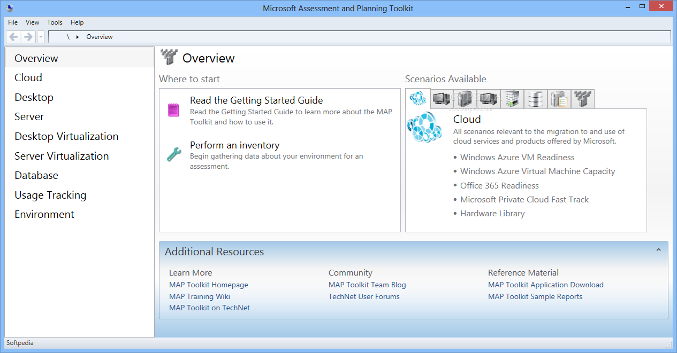Image resolution: width=677 pixels, height=353 pixels.
Task: Click the Community section heading
Action: tap(351, 272)
